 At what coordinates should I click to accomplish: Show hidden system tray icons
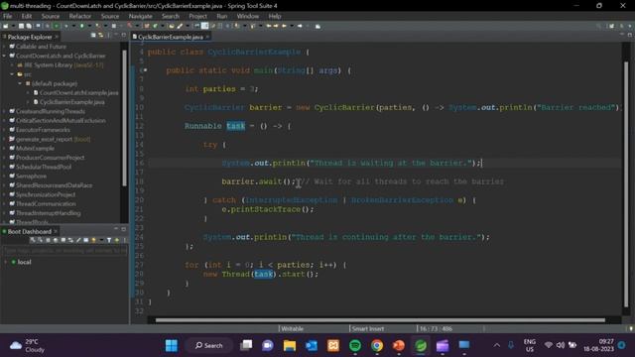pos(496,345)
